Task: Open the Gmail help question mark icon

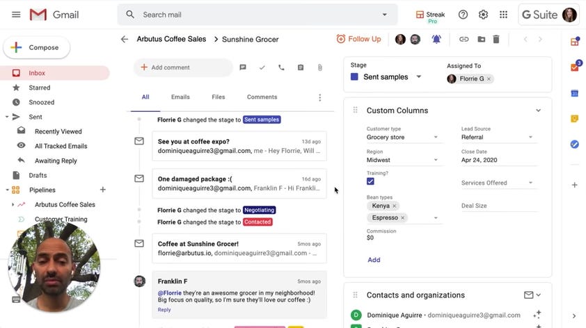Action: coord(463,15)
